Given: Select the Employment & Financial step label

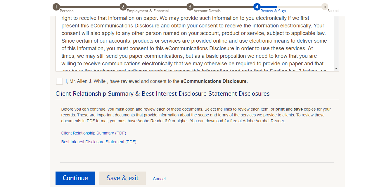Looking at the screenshot, I should (148, 11).
